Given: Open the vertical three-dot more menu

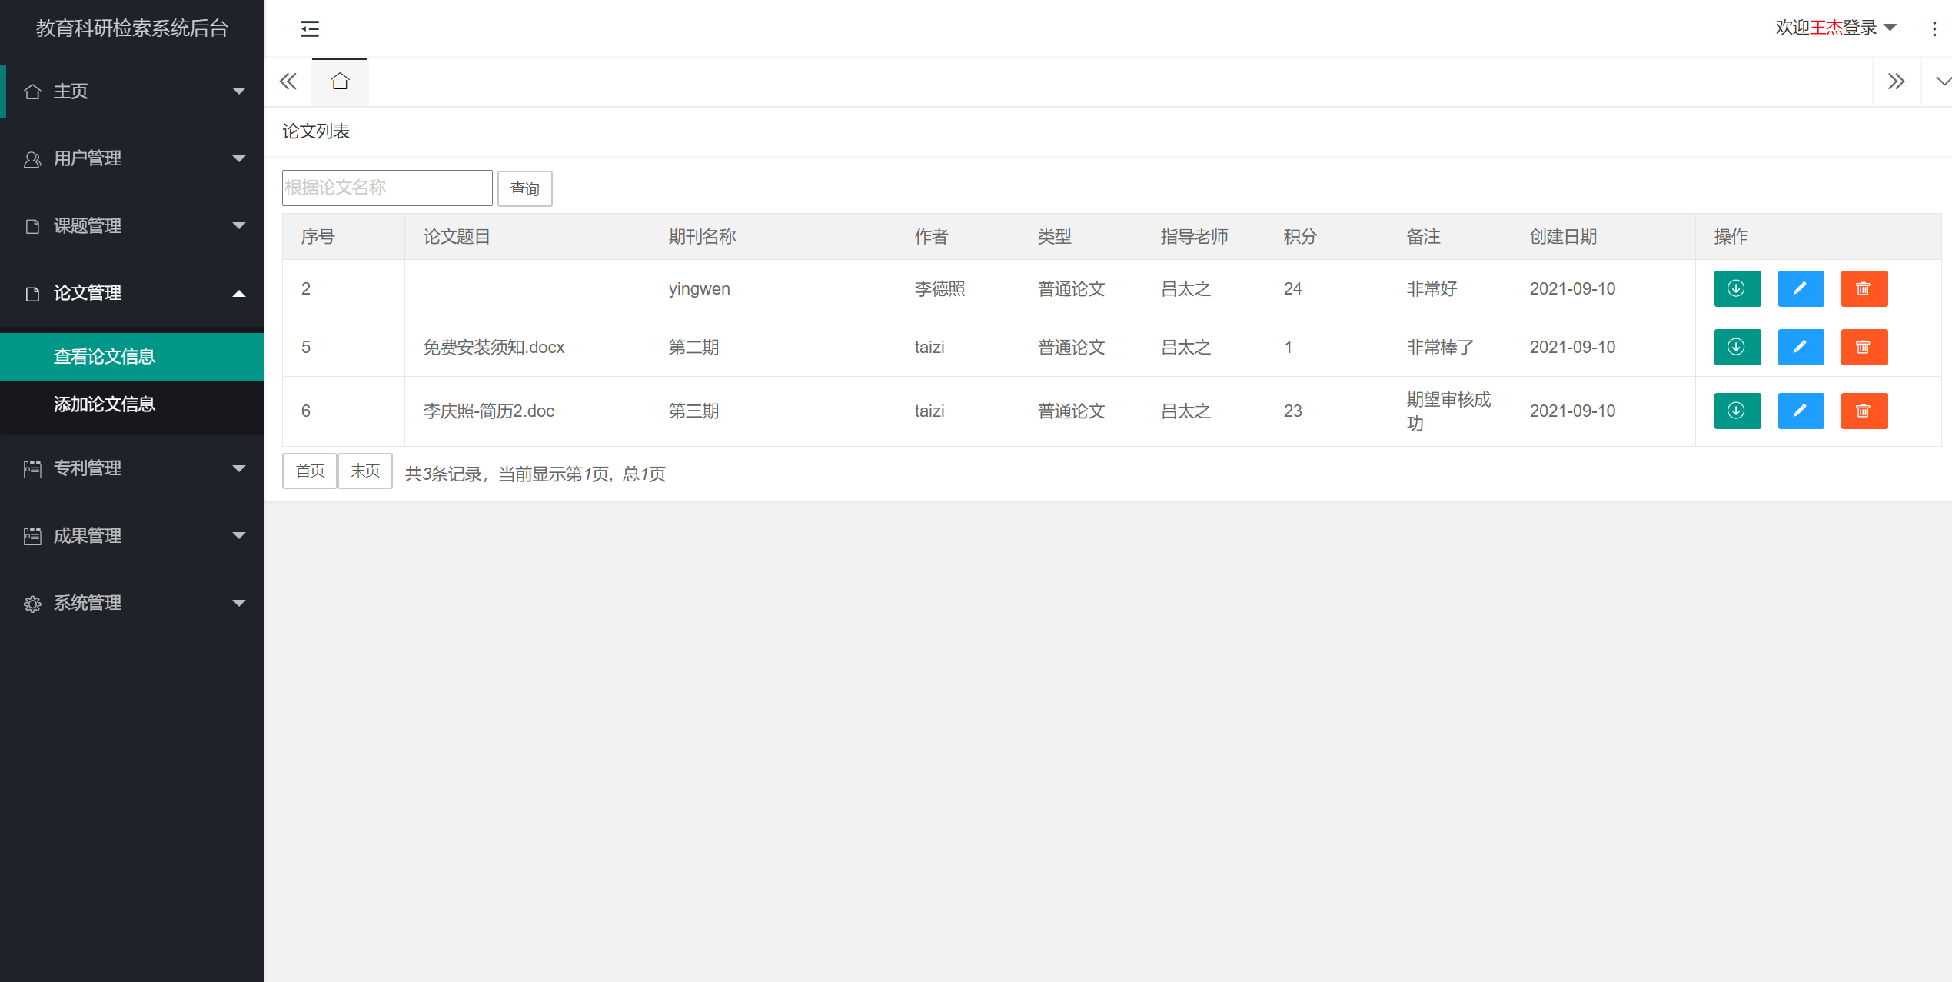Looking at the screenshot, I should tap(1934, 28).
